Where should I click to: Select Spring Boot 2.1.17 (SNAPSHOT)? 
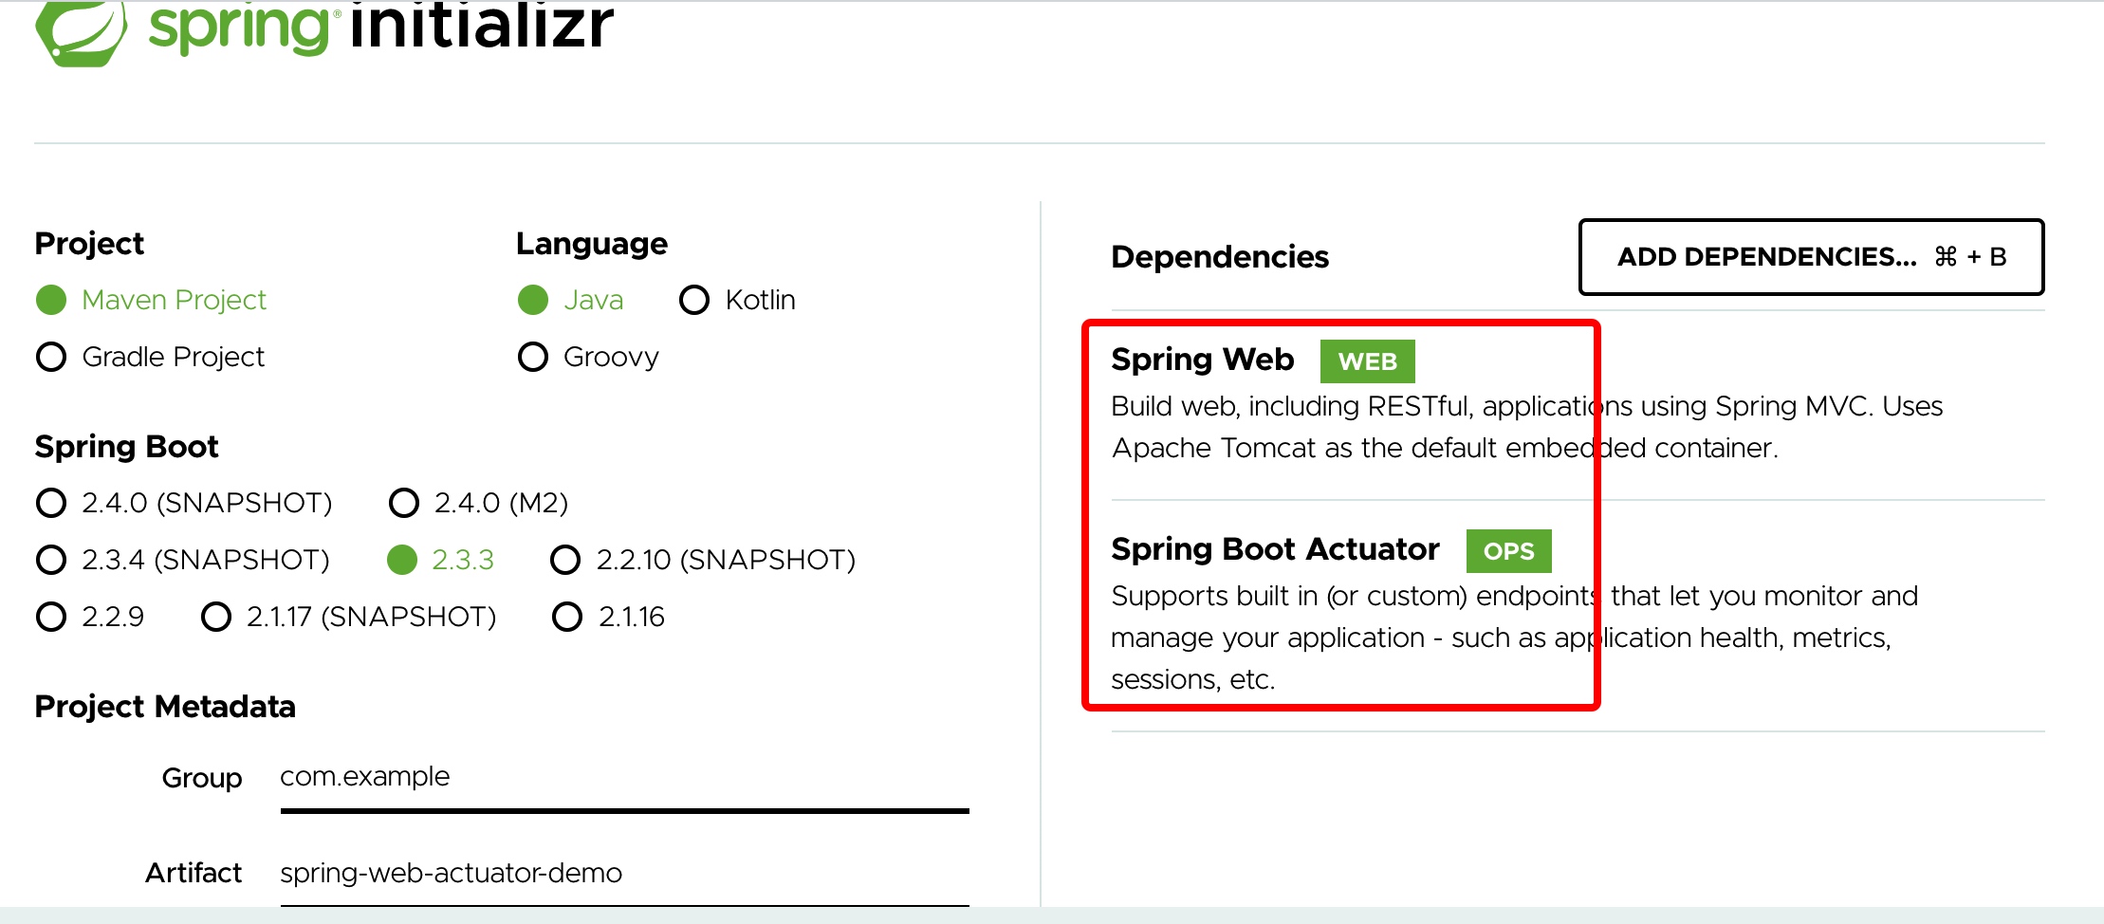click(349, 617)
